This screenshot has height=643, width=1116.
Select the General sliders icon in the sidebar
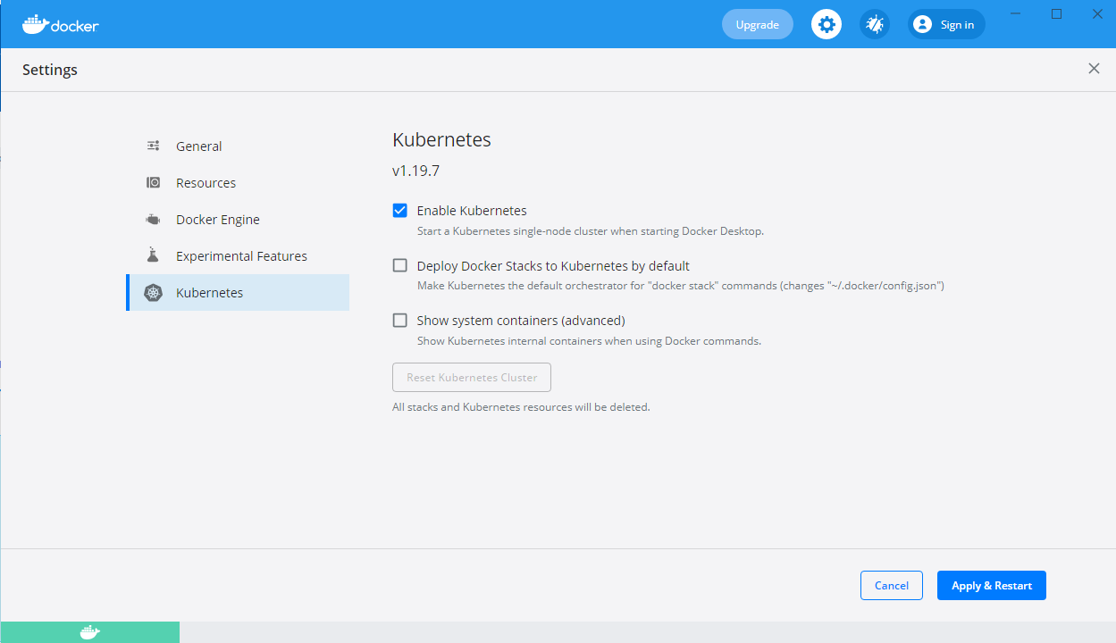pos(153,146)
